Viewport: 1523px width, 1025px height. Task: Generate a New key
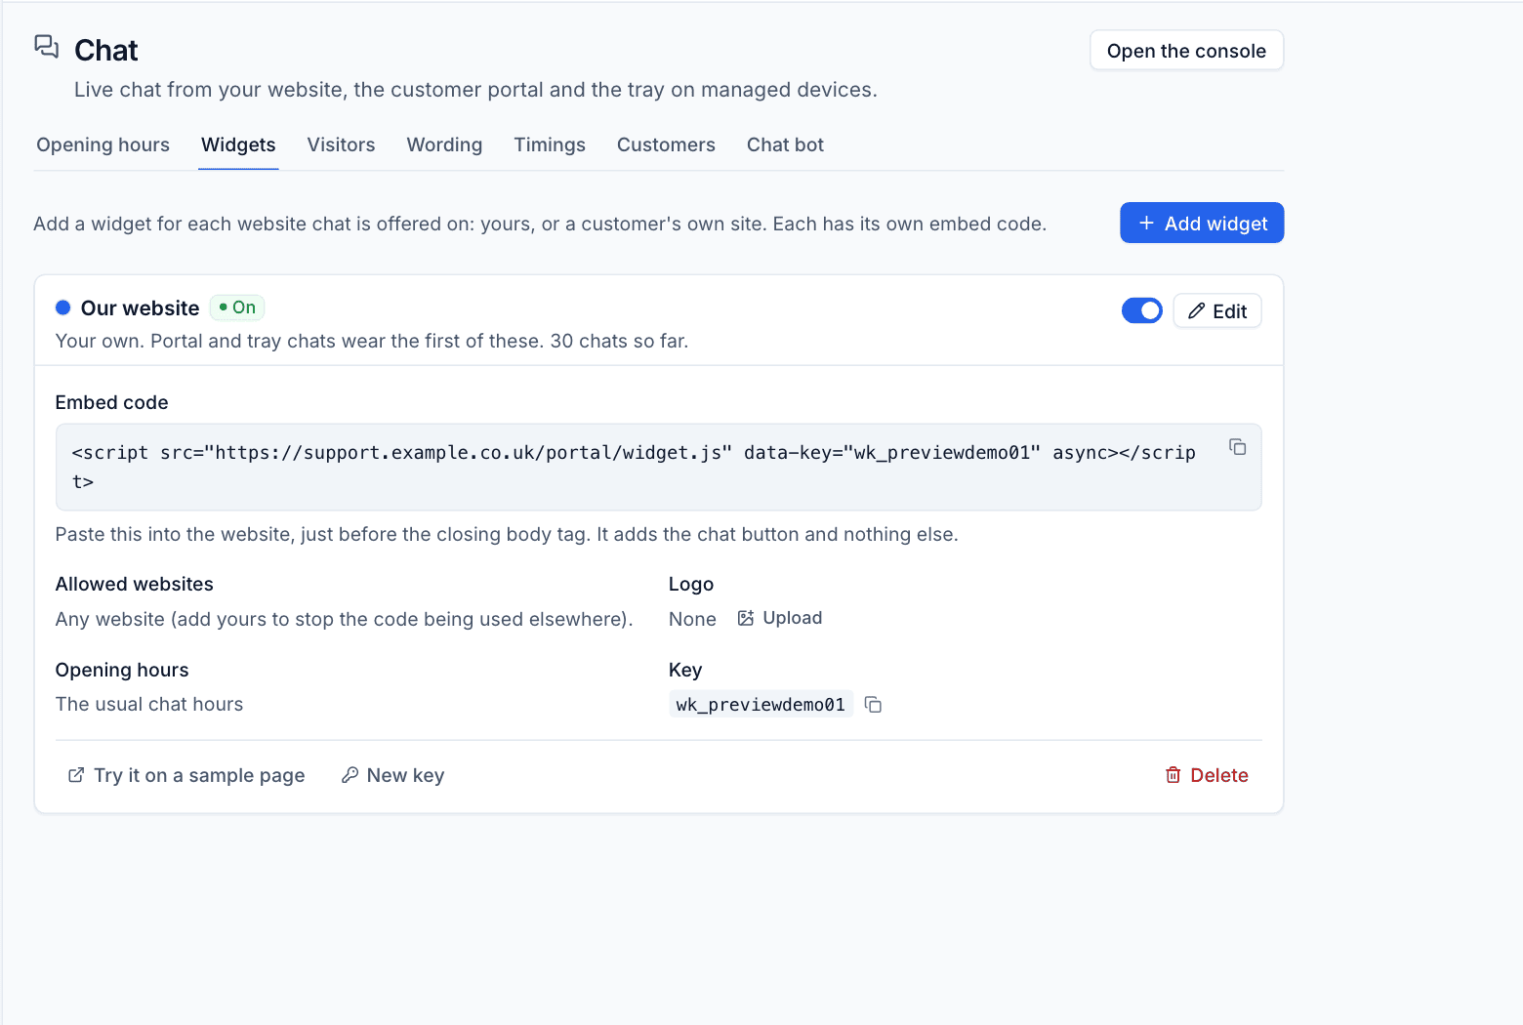[392, 775]
